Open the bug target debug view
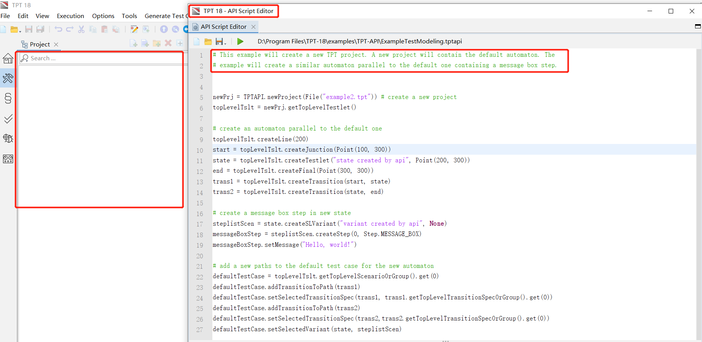This screenshot has height=342, width=702. 8,138
